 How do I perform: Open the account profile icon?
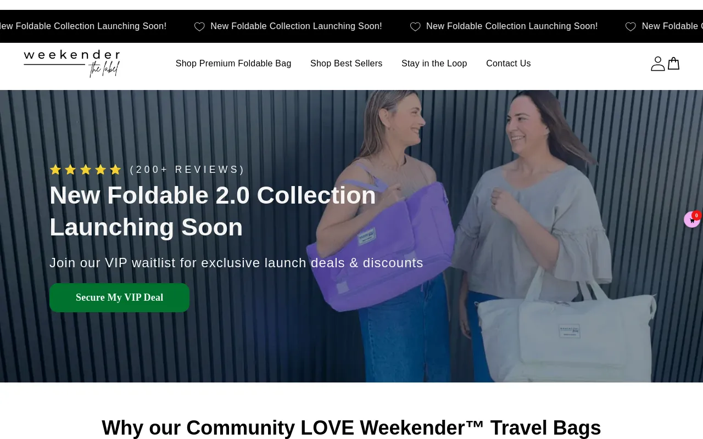click(657, 64)
